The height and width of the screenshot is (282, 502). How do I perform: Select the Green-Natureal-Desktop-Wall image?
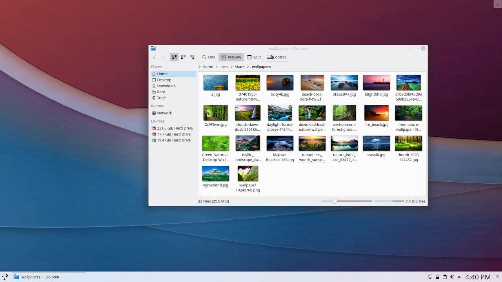216,143
